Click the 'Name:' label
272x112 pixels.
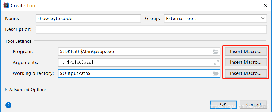tap(12, 19)
